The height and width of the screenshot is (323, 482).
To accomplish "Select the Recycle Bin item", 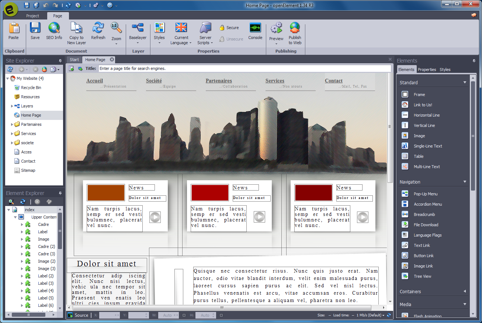I will tap(28, 88).
